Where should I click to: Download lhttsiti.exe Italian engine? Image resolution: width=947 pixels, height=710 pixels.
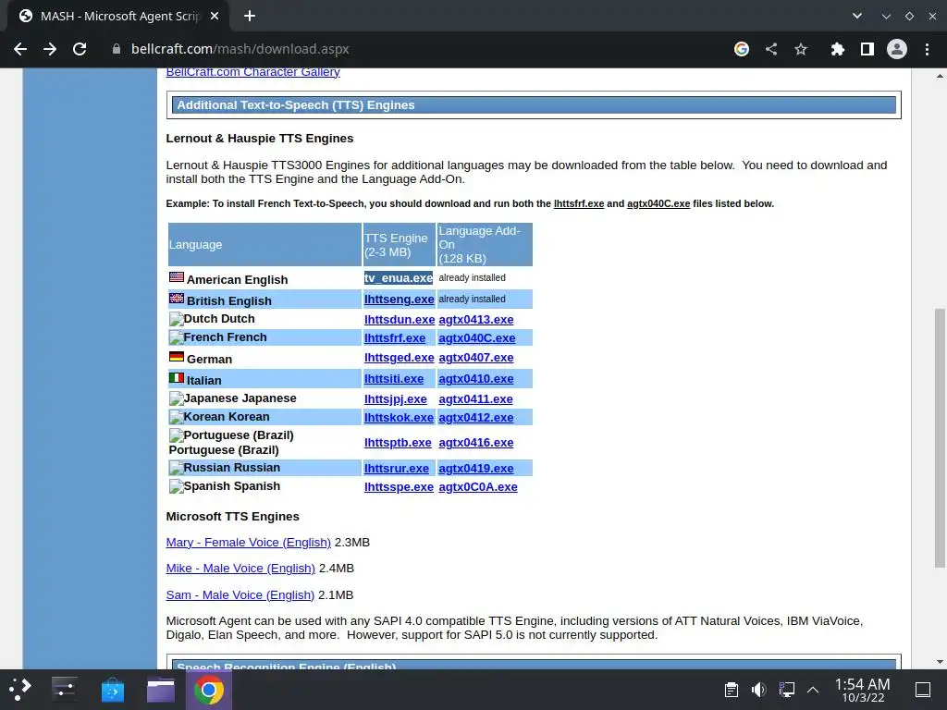click(x=394, y=379)
